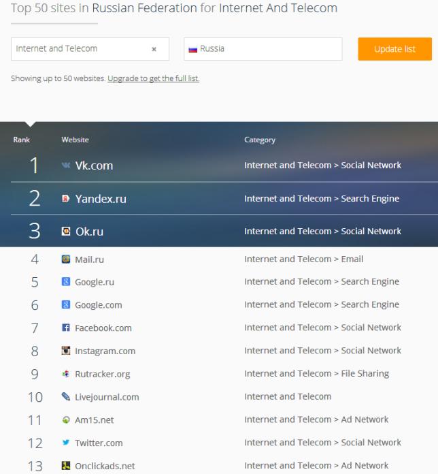Click the Livejournal.com pencil icon
The height and width of the screenshot is (474, 438).
tap(66, 396)
